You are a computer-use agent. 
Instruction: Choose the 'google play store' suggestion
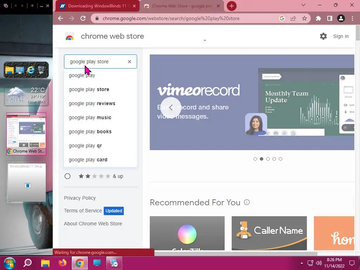[101, 89]
